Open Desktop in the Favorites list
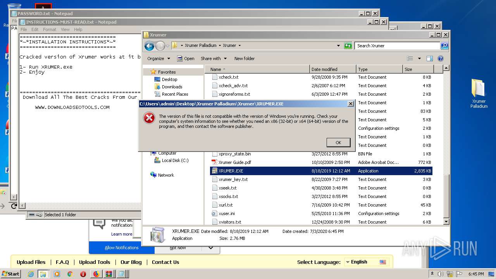Screen dimensions: 496x279 (x=169, y=79)
